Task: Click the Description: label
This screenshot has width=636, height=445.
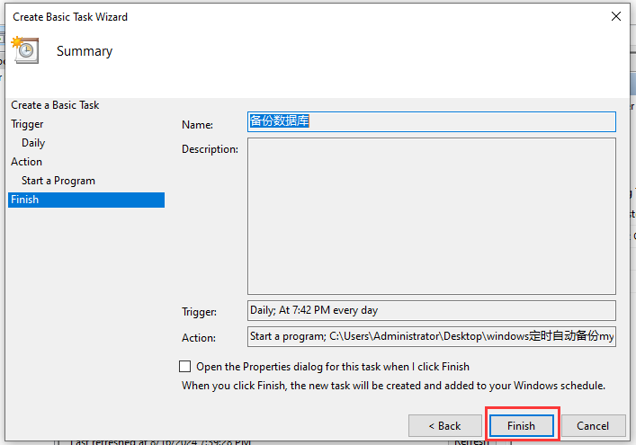Action: pyautogui.click(x=210, y=149)
